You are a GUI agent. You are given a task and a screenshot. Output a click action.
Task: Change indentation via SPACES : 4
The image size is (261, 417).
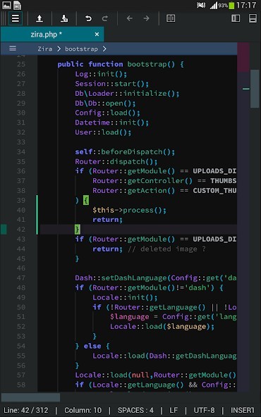(135, 410)
